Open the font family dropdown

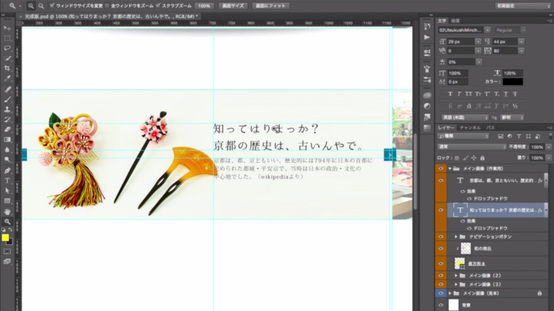tap(488, 30)
